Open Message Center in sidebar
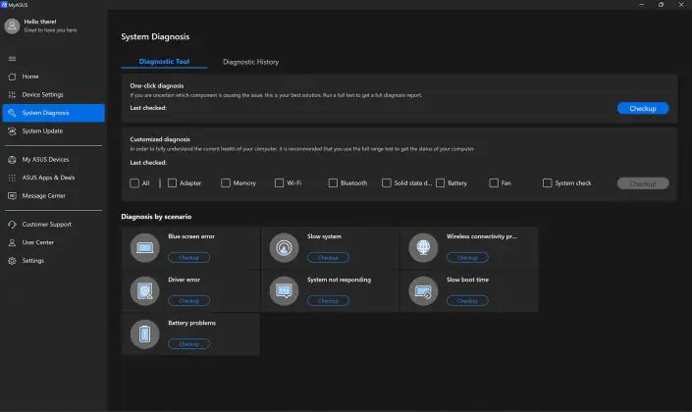Viewport: 692px width, 412px height. [x=53, y=196]
